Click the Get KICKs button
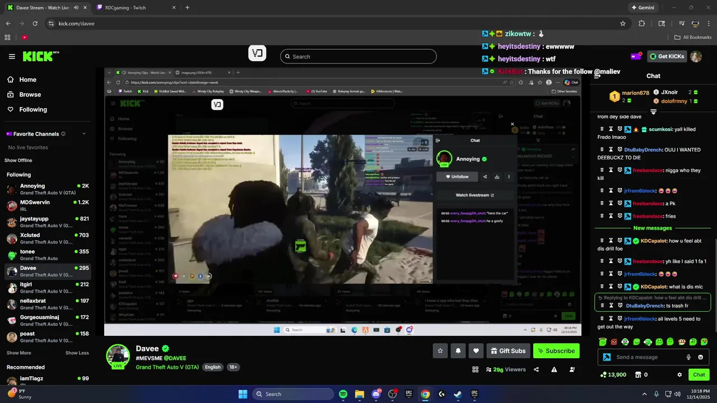This screenshot has width=717, height=403. tap(667, 57)
